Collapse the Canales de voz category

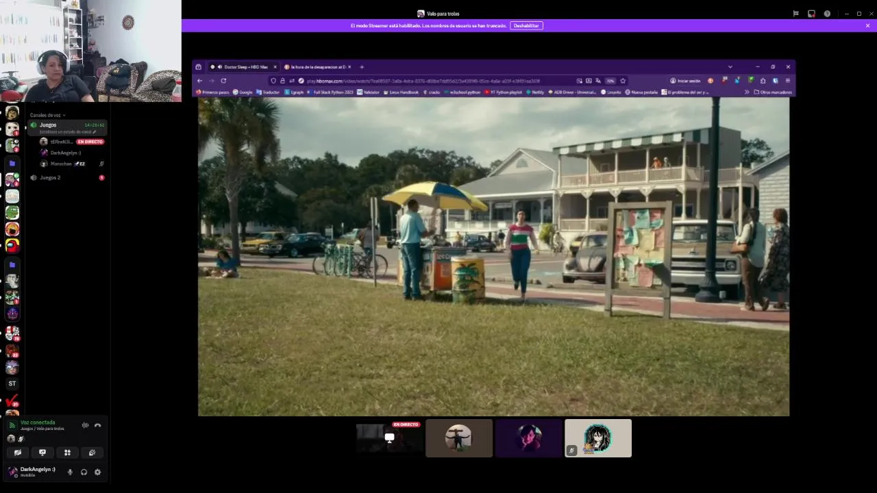tap(47, 115)
